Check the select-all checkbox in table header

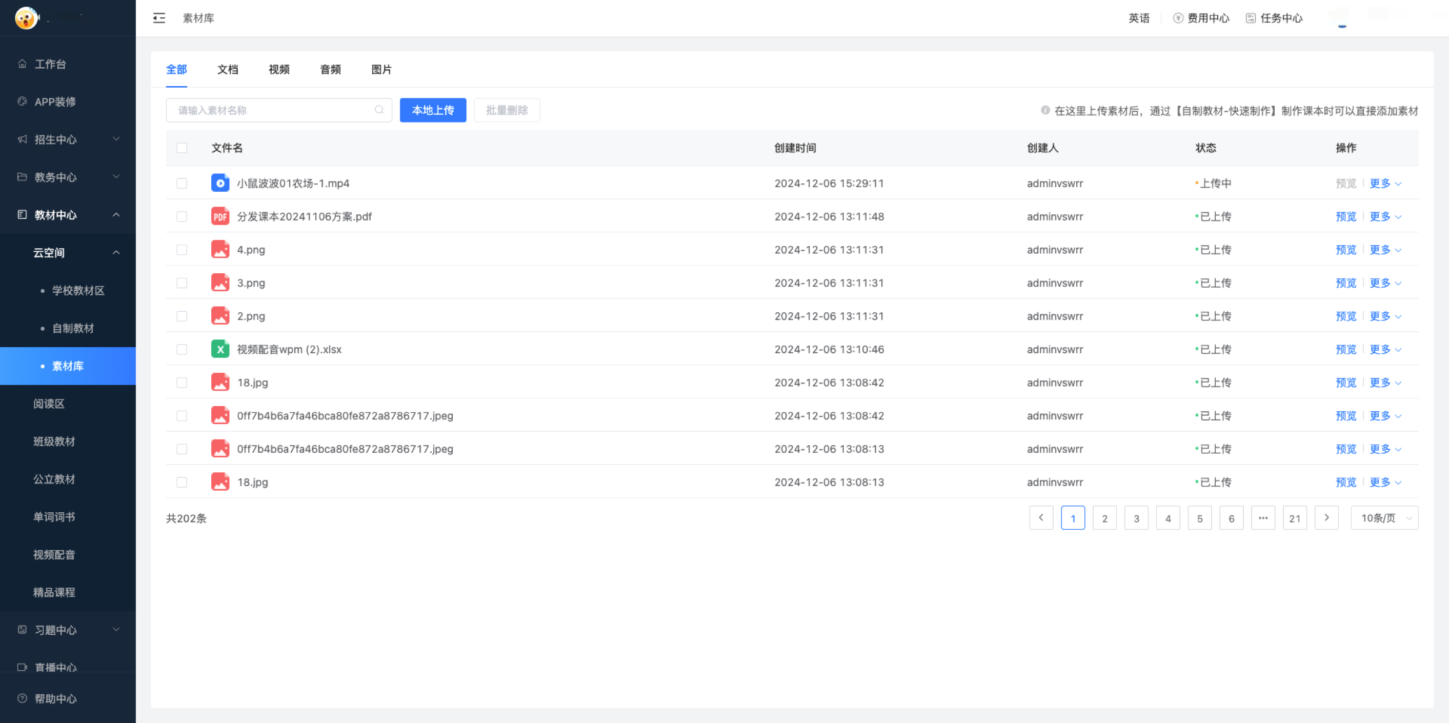(182, 147)
